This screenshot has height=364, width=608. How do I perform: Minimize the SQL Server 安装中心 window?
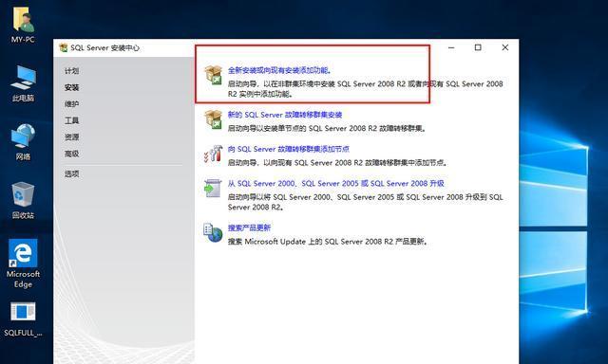point(451,47)
